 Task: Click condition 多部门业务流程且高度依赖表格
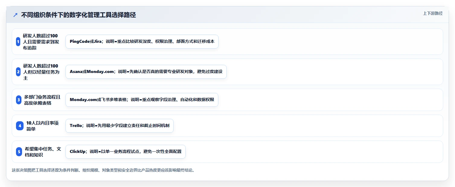coord(42,100)
